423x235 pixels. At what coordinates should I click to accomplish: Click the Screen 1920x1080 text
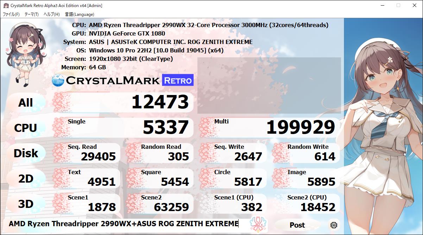coord(131,59)
